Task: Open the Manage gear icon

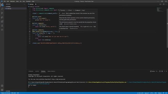Action: (2, 90)
